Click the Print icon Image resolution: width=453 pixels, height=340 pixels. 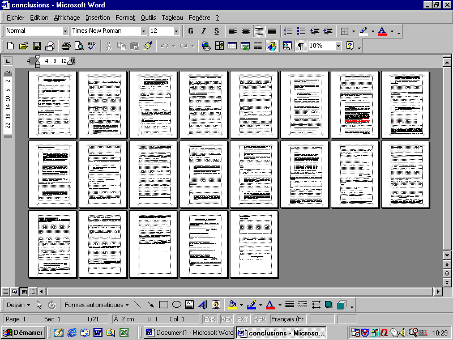(66, 46)
